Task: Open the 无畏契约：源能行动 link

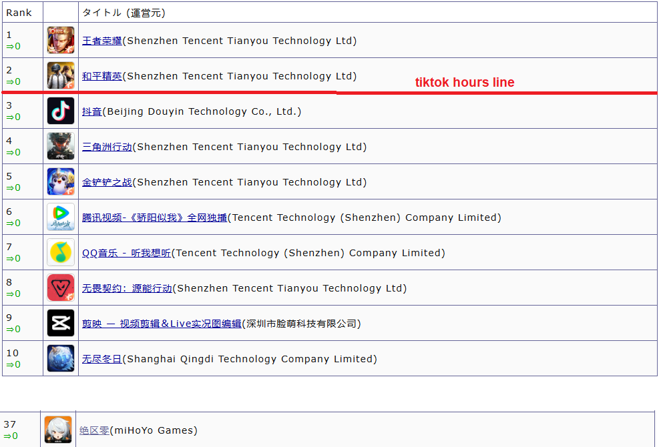Action: tap(127, 288)
